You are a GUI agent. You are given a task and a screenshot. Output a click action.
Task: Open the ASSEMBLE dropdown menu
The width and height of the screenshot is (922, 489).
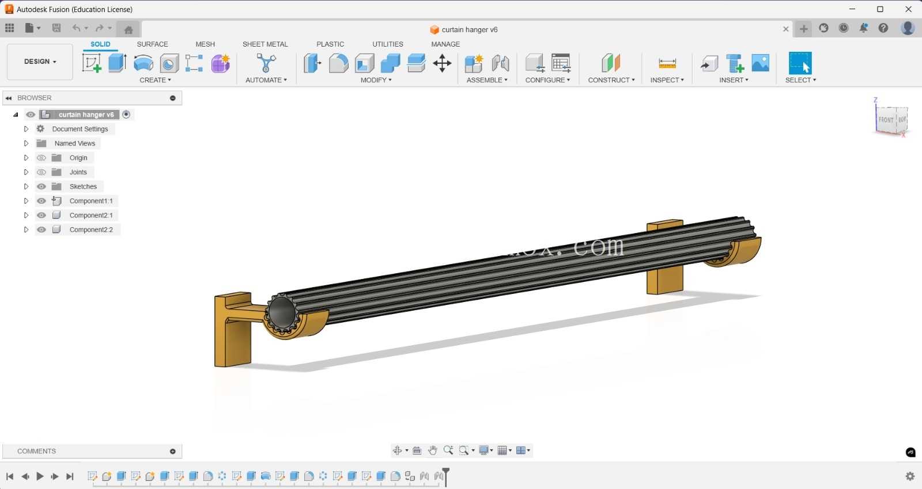(x=487, y=80)
